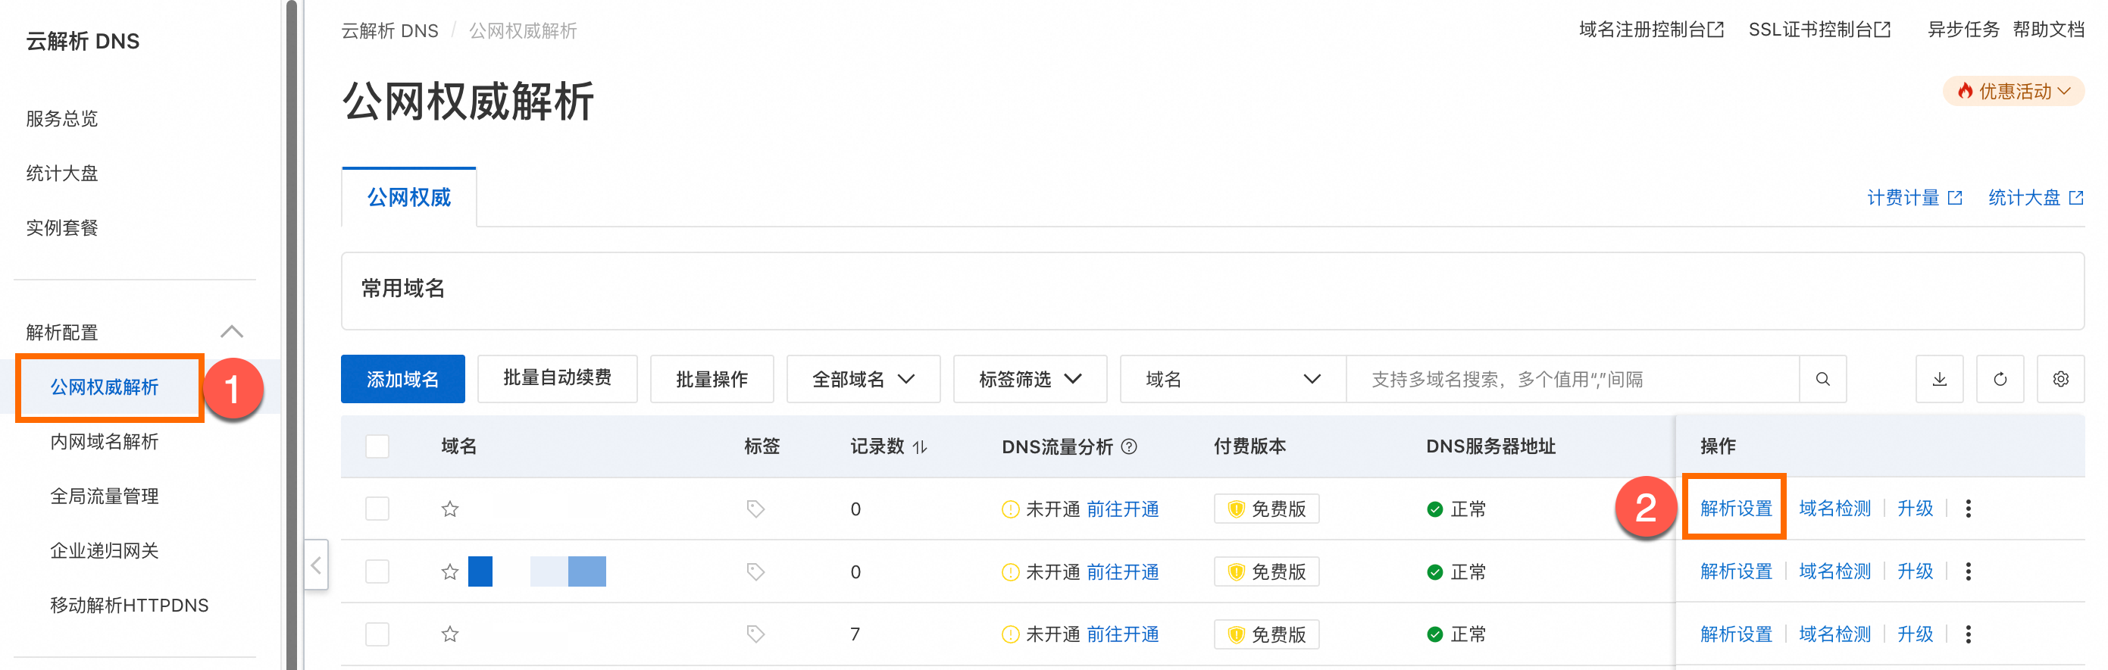2108x670 pixels.
Task: Click the search magnifier icon
Action: click(1822, 379)
